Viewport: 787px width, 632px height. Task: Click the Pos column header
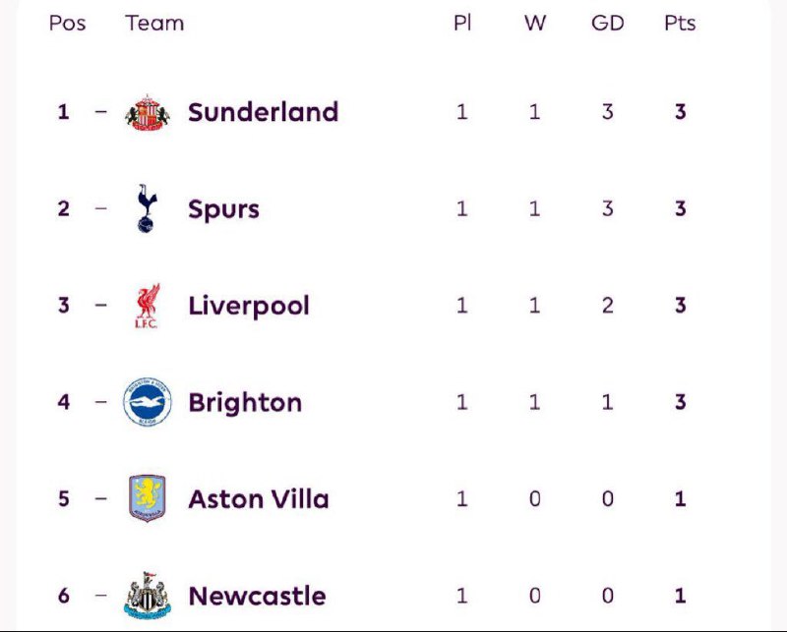pyautogui.click(x=67, y=23)
